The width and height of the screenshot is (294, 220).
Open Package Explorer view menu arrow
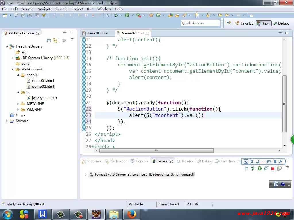(x=72, y=40)
